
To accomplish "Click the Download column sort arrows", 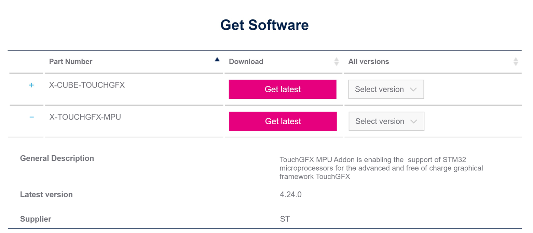I will point(337,62).
